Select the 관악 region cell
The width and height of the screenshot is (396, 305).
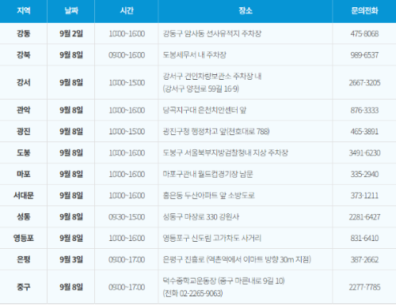24,110
